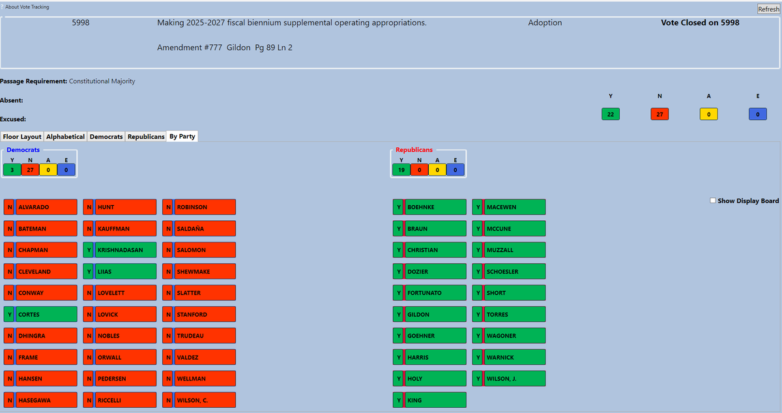Select RICCELLI's vote entry
Screen dimensions: 782x413
point(120,400)
